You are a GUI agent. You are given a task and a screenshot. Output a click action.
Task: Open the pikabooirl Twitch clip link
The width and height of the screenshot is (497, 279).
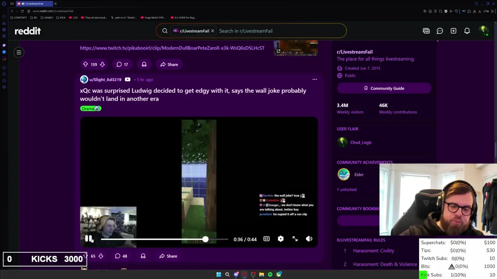tap(172, 48)
